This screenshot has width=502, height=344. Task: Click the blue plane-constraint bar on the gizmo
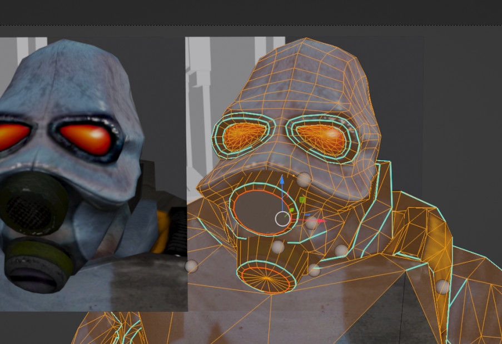(x=307, y=215)
